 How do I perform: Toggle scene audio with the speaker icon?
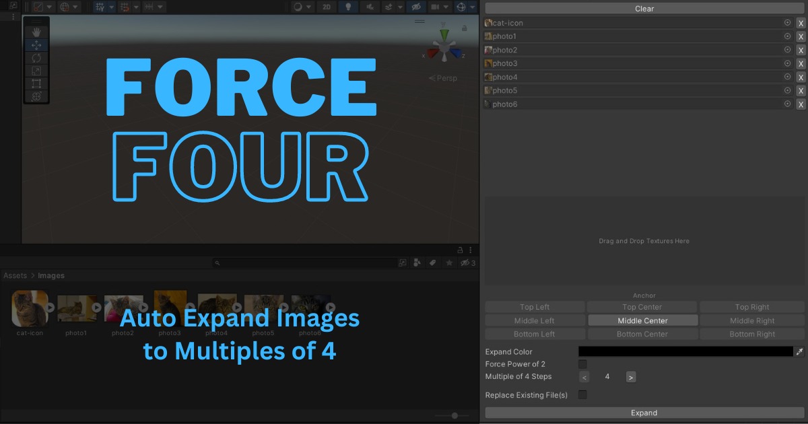point(368,7)
